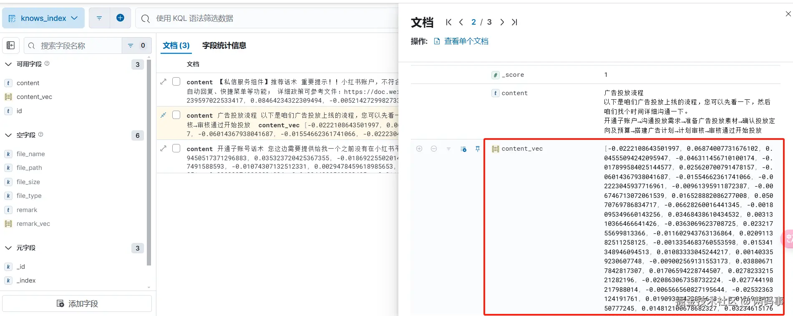Open the field type filter button showing 0
This screenshot has height=316, width=793.
136,46
